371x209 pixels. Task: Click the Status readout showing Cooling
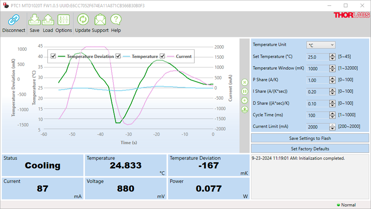43,165
